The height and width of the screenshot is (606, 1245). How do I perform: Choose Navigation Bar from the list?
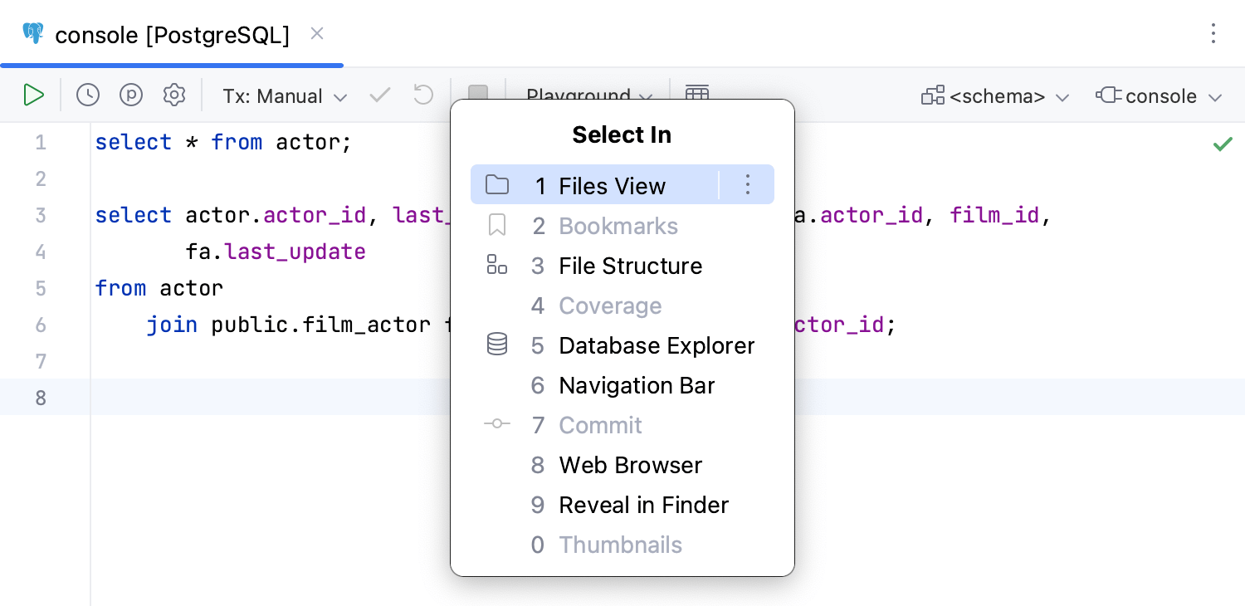coord(637,385)
